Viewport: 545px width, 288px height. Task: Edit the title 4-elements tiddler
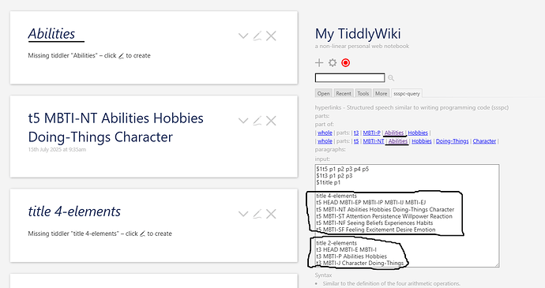coord(257,214)
